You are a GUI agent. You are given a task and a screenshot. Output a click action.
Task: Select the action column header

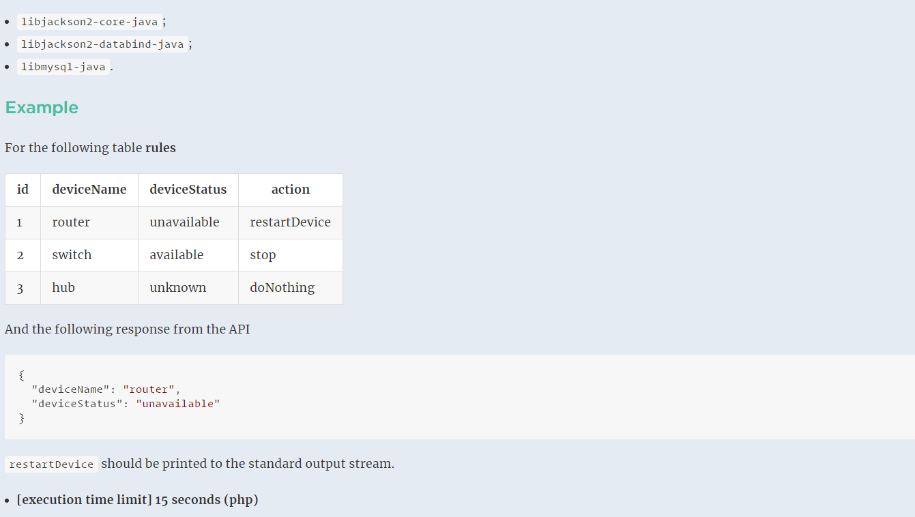[x=290, y=189]
